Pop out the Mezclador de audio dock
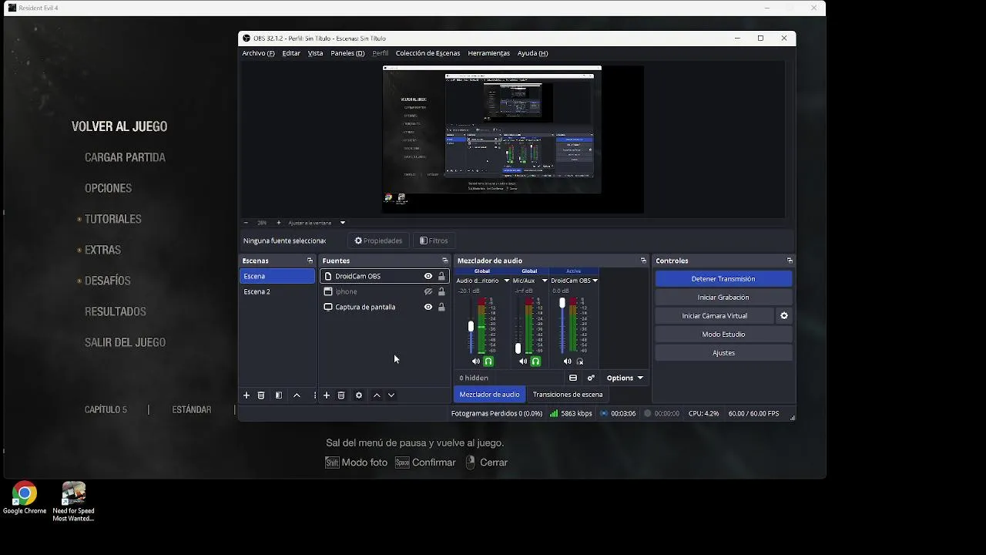986x555 pixels. 643,261
